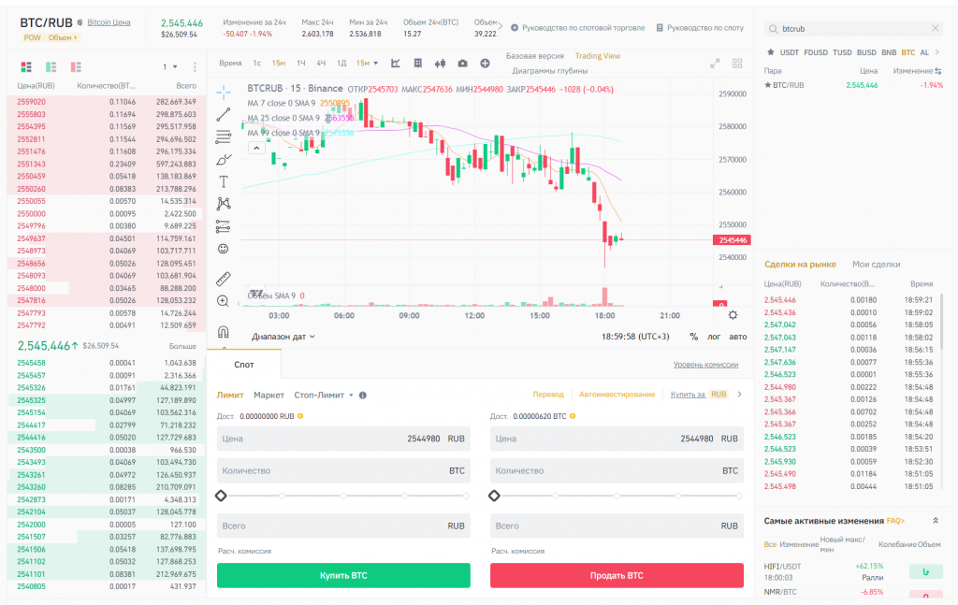
Task: Toggle logarithmic scale "лог"
Action: point(714,337)
